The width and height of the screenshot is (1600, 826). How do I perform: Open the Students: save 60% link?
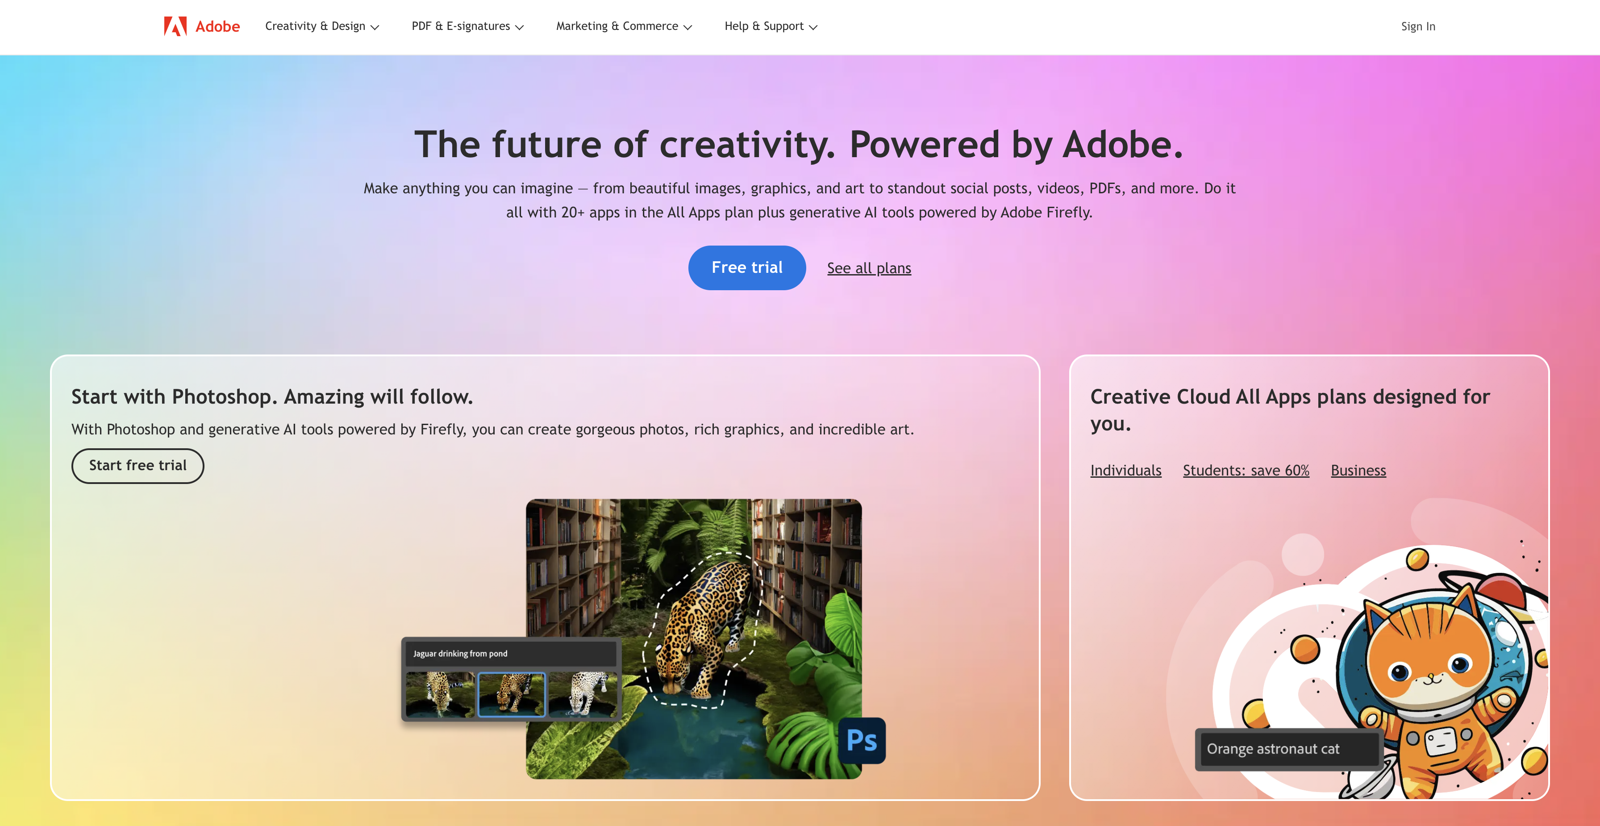coord(1246,471)
